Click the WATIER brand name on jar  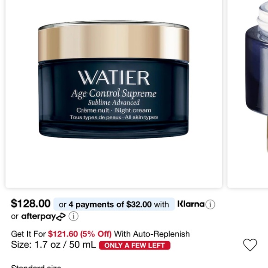pos(114,78)
